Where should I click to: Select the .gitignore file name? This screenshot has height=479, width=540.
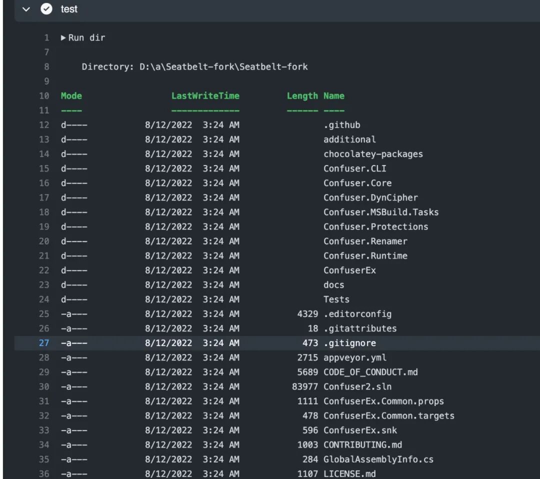(x=349, y=343)
